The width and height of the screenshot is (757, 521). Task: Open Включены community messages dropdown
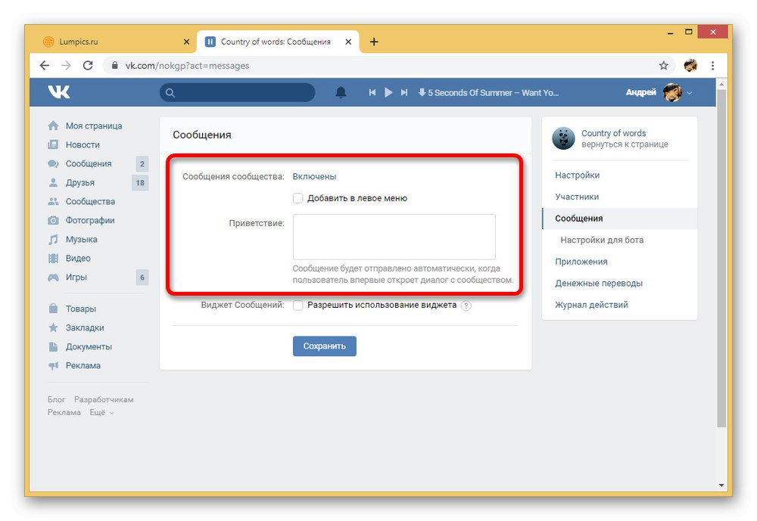click(314, 176)
